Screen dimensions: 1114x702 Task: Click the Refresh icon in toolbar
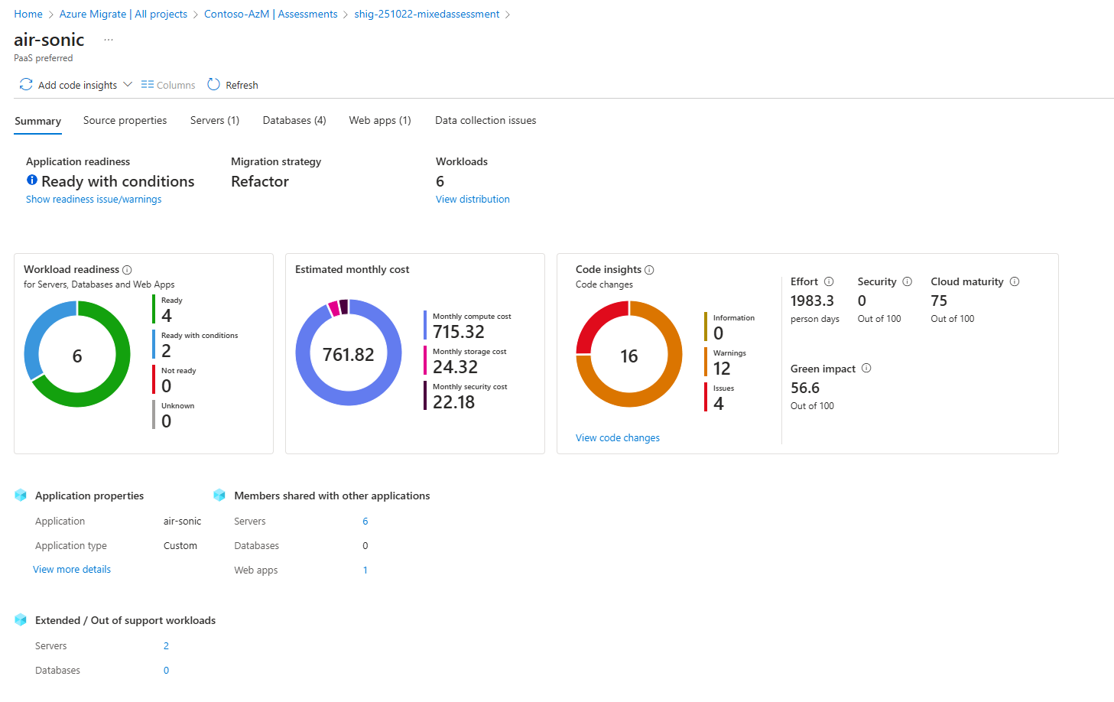[213, 85]
